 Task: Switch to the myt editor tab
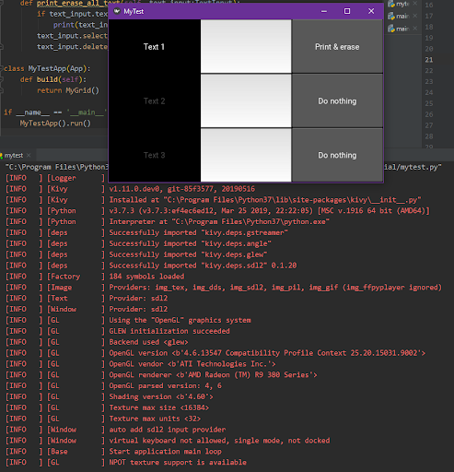click(x=402, y=4)
